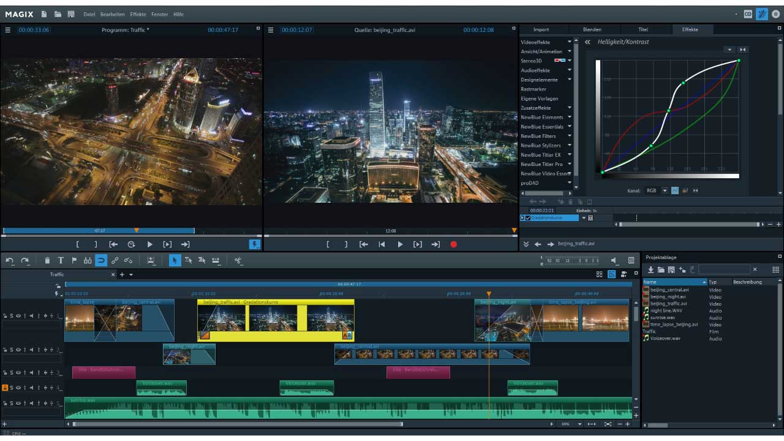Expand the Audioeffekte category

click(544, 70)
